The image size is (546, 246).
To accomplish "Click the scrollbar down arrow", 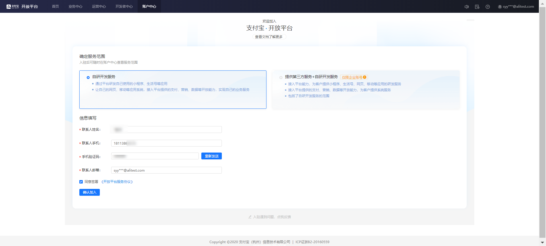I will pyautogui.click(x=542, y=243).
